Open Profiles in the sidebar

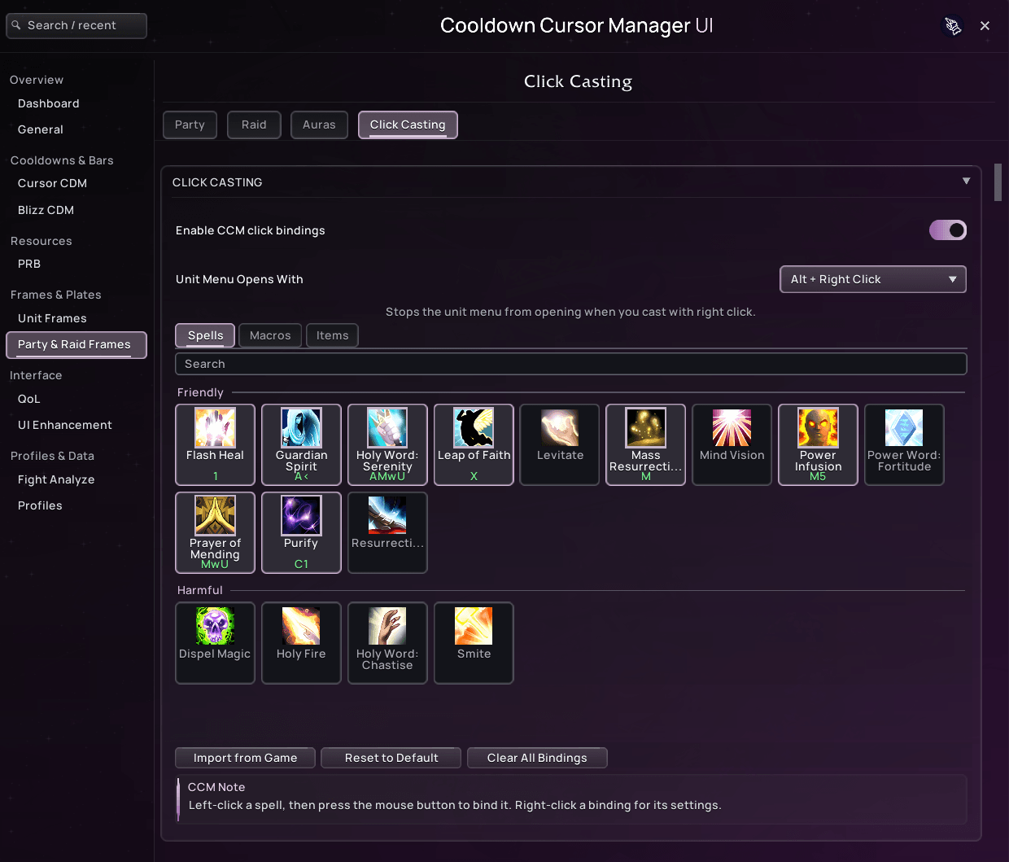pos(40,505)
